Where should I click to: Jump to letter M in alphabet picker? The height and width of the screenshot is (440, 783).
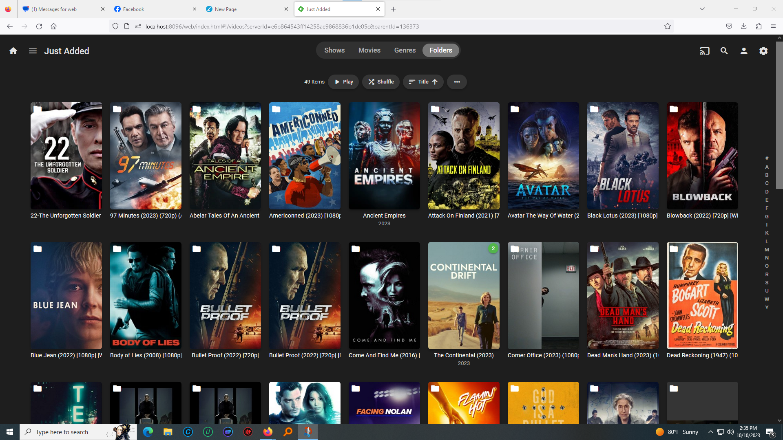coord(767,250)
